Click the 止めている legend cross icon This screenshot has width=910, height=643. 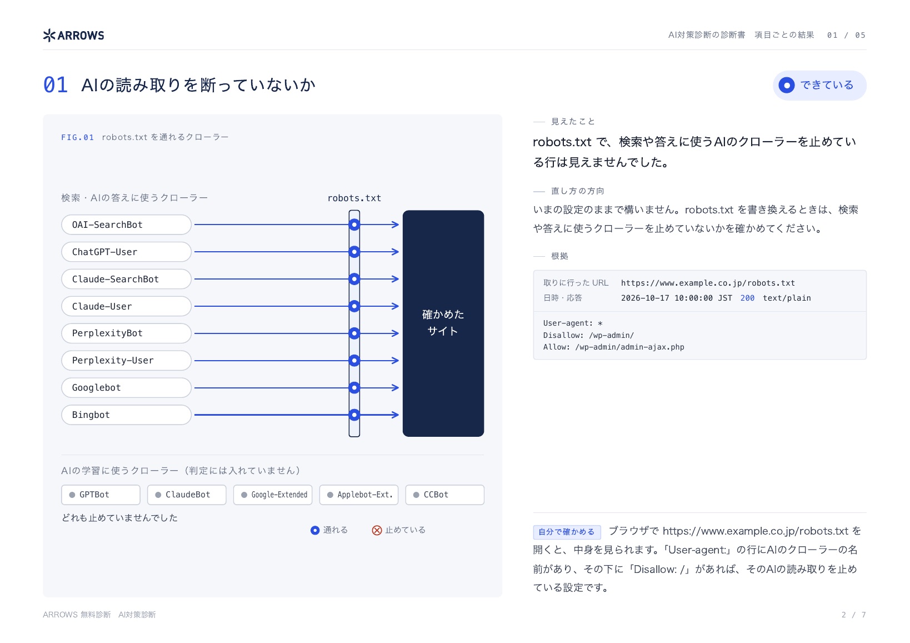click(x=377, y=530)
